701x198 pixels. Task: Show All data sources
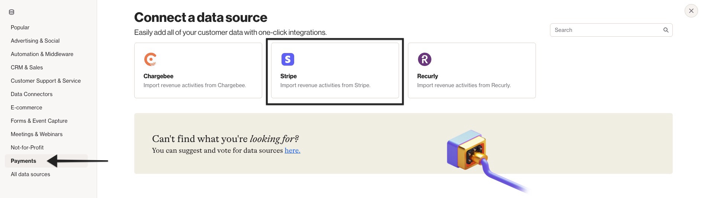[x=30, y=174]
